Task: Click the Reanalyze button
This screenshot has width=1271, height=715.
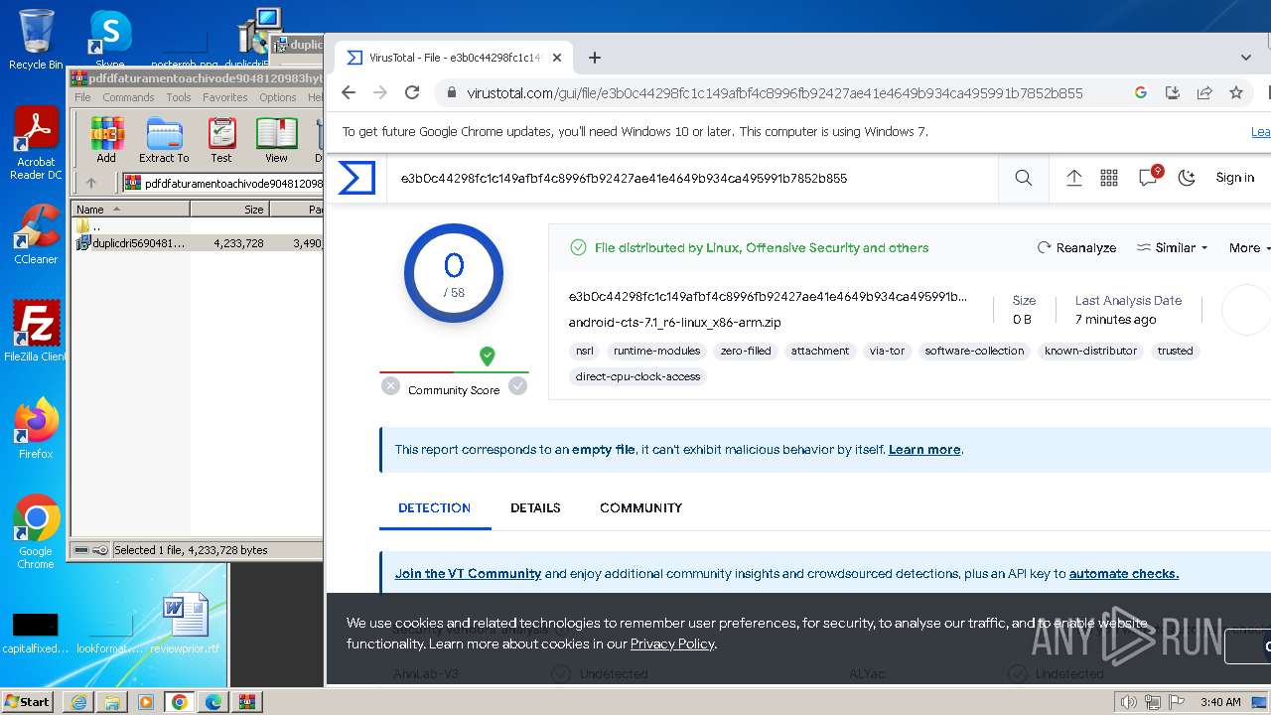Action: [x=1076, y=247]
